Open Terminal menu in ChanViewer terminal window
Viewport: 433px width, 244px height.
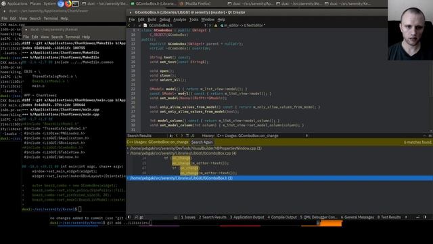coord(51,18)
